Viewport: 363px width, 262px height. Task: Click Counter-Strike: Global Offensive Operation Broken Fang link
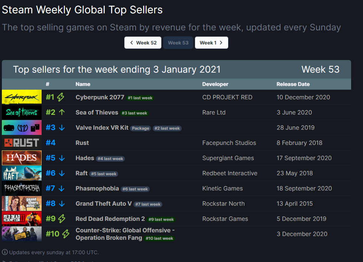(125, 234)
